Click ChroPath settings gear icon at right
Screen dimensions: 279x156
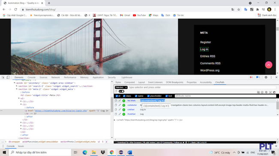point(274,92)
